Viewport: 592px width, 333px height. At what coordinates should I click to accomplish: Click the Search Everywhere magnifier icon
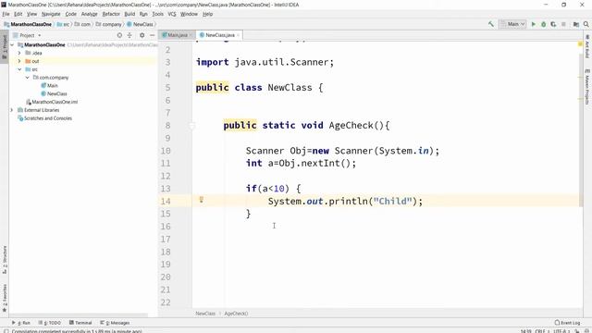586,24
